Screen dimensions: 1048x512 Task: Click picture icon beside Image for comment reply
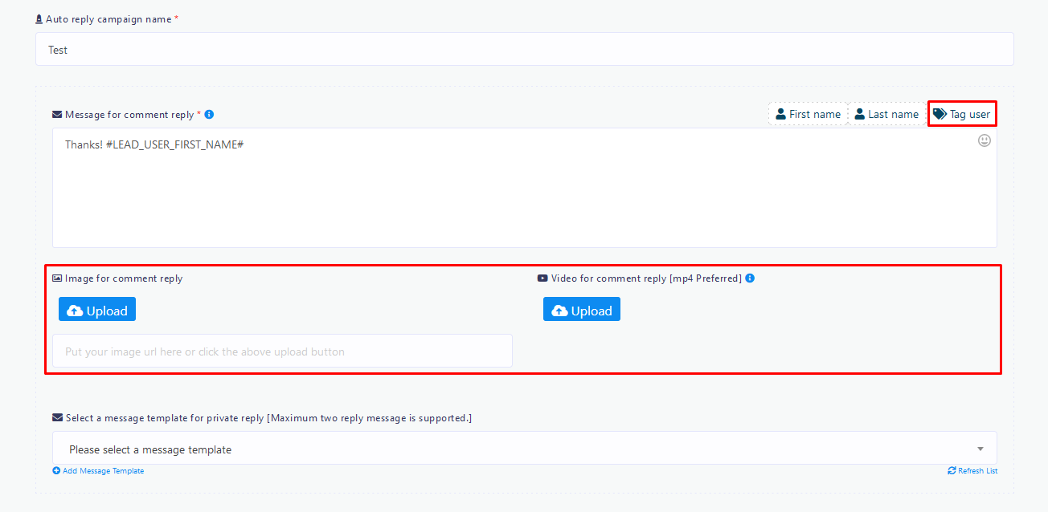(57, 278)
